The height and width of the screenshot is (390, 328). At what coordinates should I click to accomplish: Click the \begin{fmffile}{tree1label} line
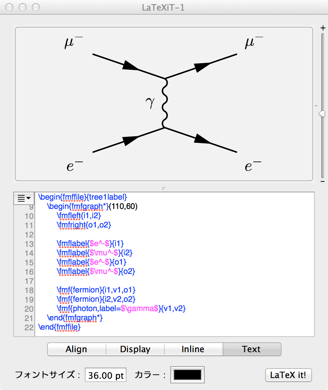(x=82, y=197)
